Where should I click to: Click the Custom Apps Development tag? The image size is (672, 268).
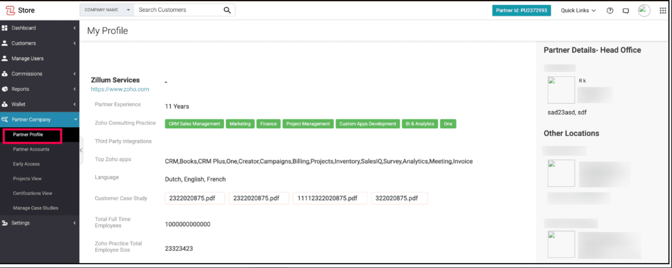pos(368,124)
